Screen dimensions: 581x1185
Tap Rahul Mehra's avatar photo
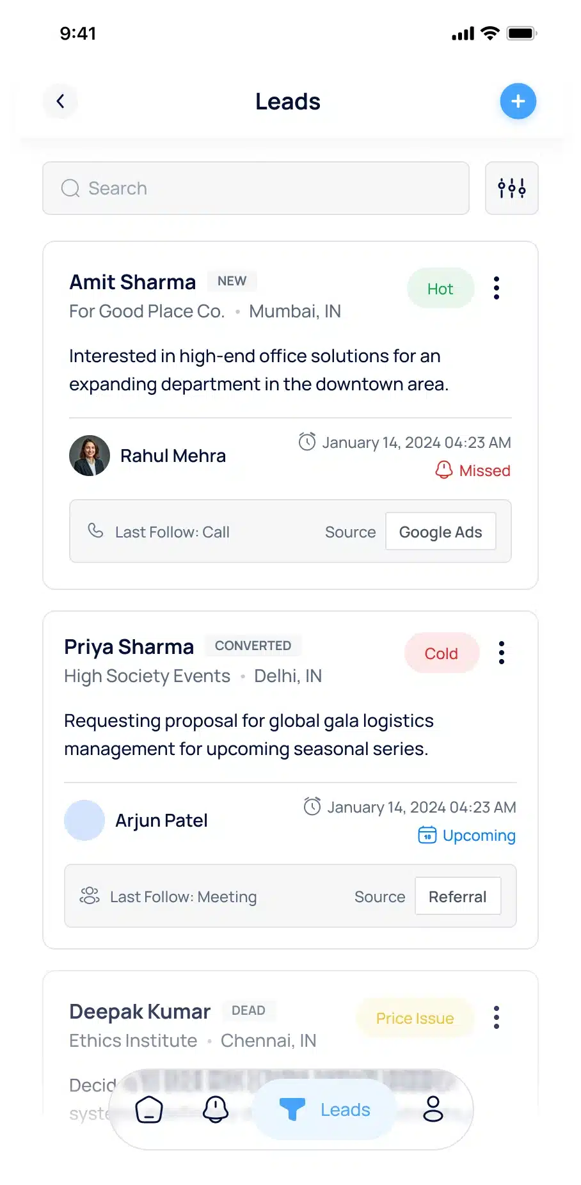click(90, 456)
